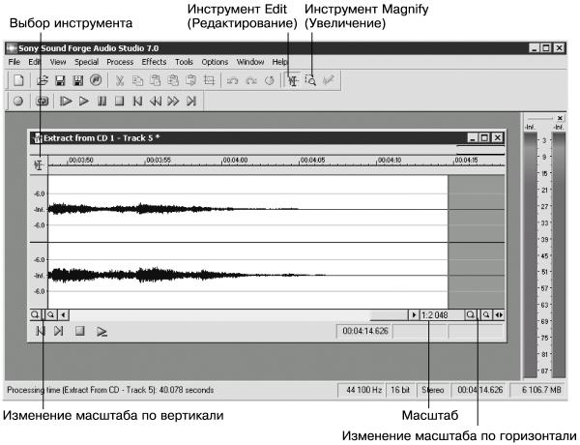This screenshot has width=580, height=445.
Task: Toggle Loop Playback in transport bar
Action: (43, 101)
